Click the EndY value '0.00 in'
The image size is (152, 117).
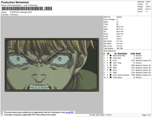click(119, 39)
